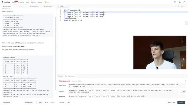Open the help icon dropdown beside Console
The height and width of the screenshot is (105, 188).
[68, 102]
